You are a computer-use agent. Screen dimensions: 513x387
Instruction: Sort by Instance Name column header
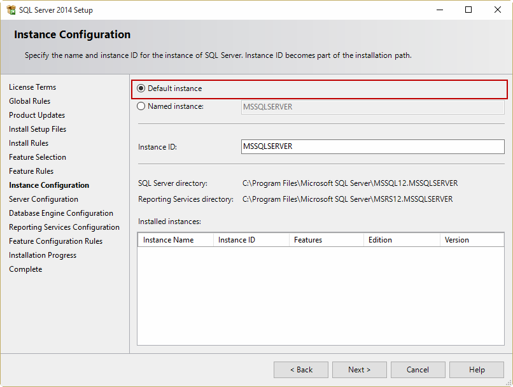pyautogui.click(x=175, y=240)
